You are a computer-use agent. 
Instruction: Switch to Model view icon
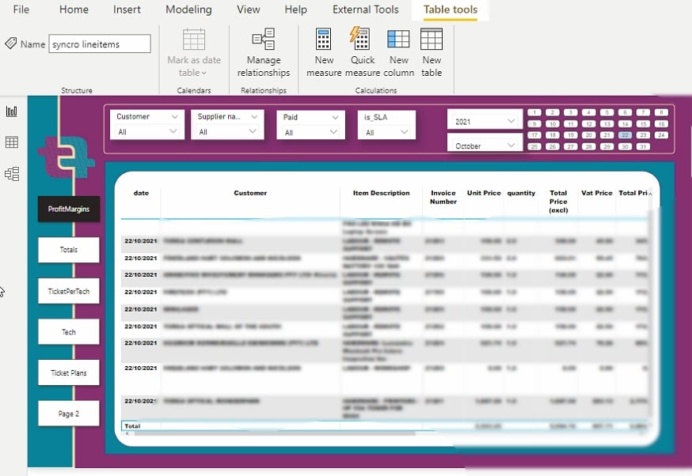12,174
